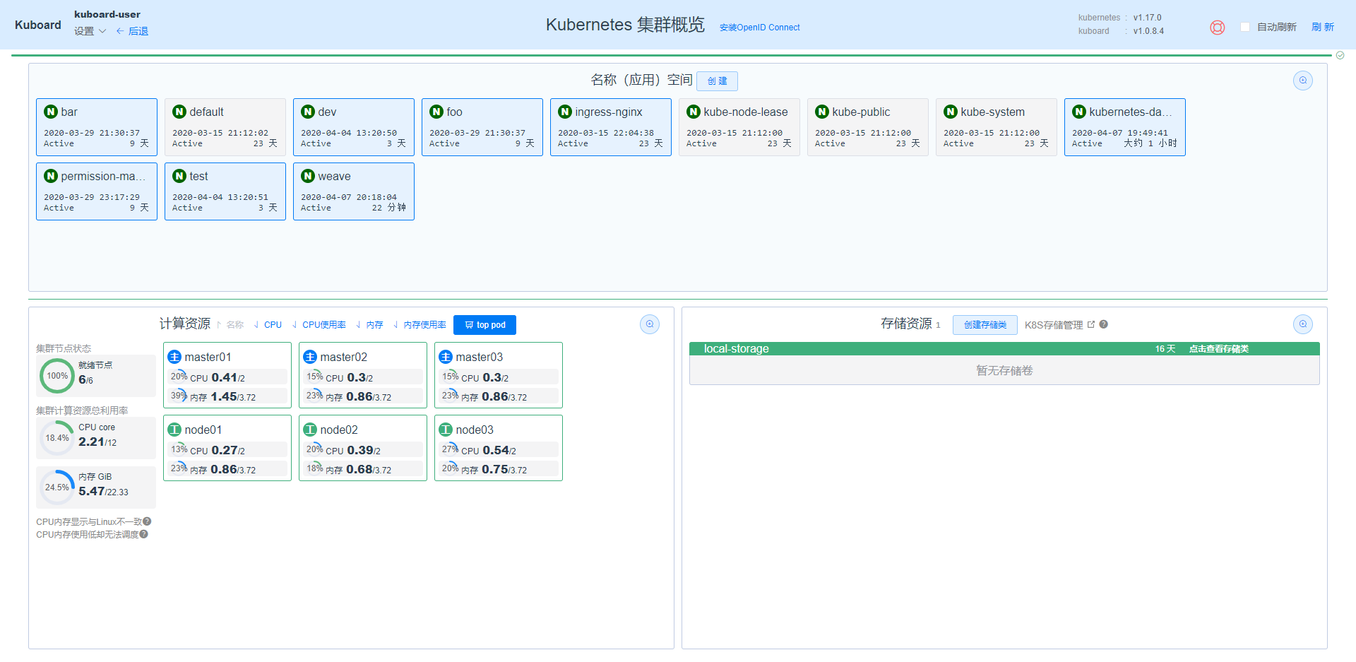Click the blue master icon of master03
This screenshot has height=662, width=1356.
pyautogui.click(x=446, y=357)
